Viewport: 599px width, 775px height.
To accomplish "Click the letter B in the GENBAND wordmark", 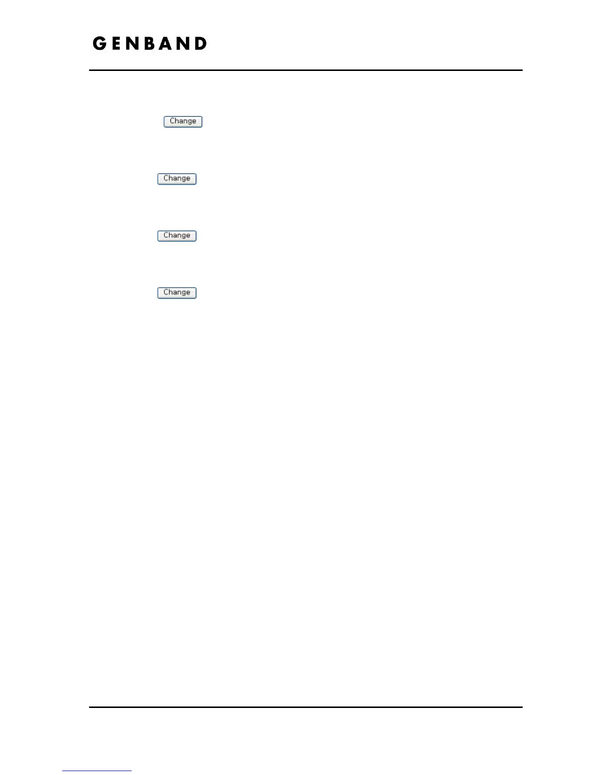I will (150, 44).
